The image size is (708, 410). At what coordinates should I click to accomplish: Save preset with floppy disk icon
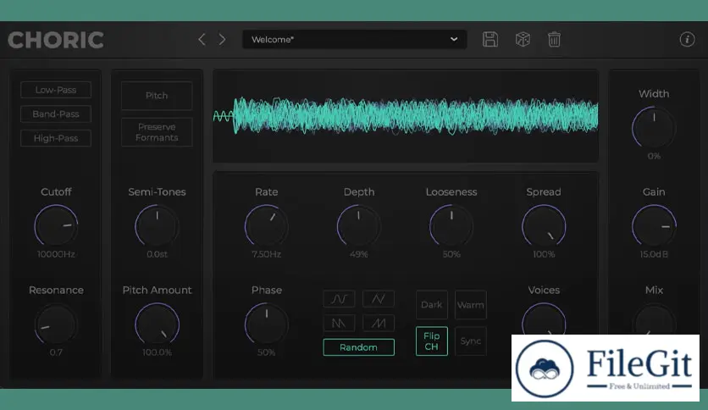tap(490, 40)
